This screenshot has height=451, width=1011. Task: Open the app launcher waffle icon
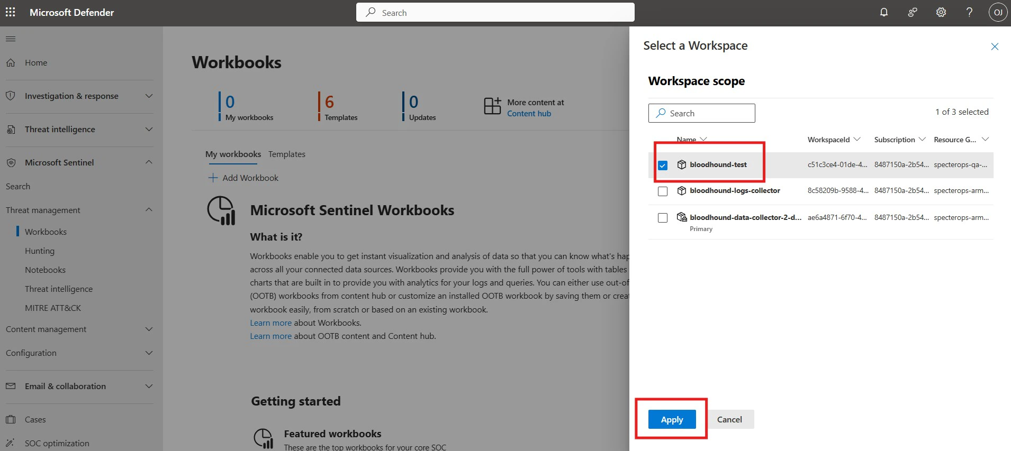coord(10,12)
